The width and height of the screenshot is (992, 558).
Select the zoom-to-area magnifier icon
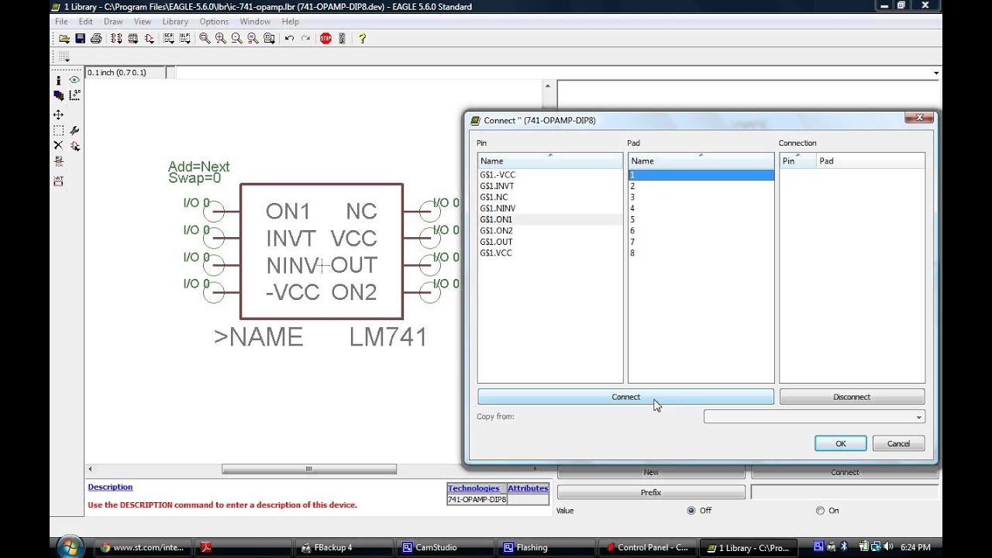click(268, 38)
